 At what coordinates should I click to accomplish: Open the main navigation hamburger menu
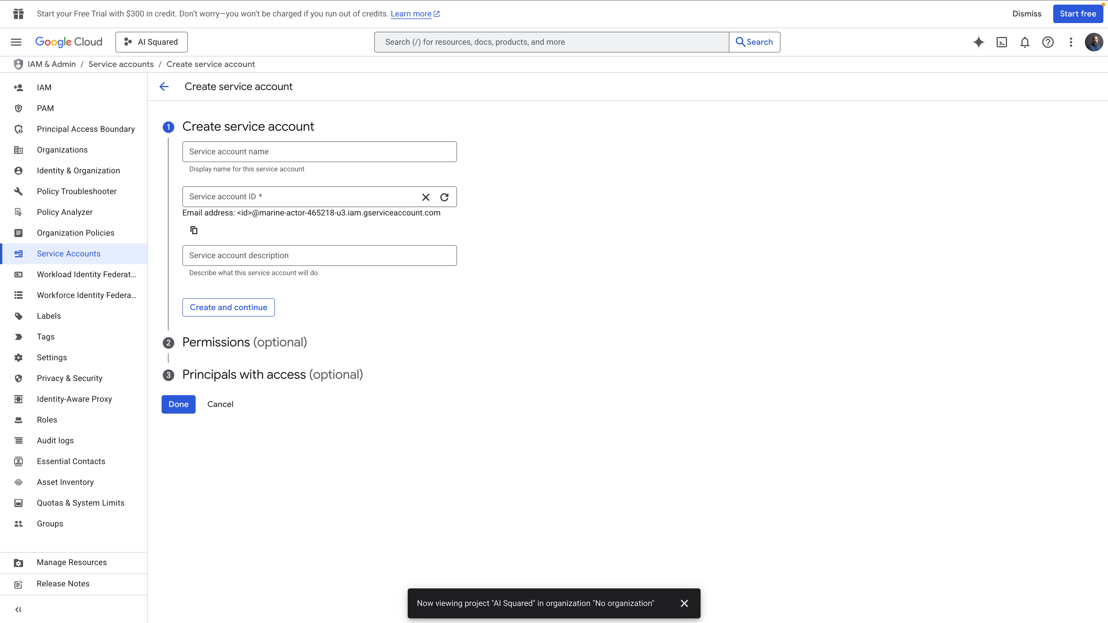(x=16, y=42)
